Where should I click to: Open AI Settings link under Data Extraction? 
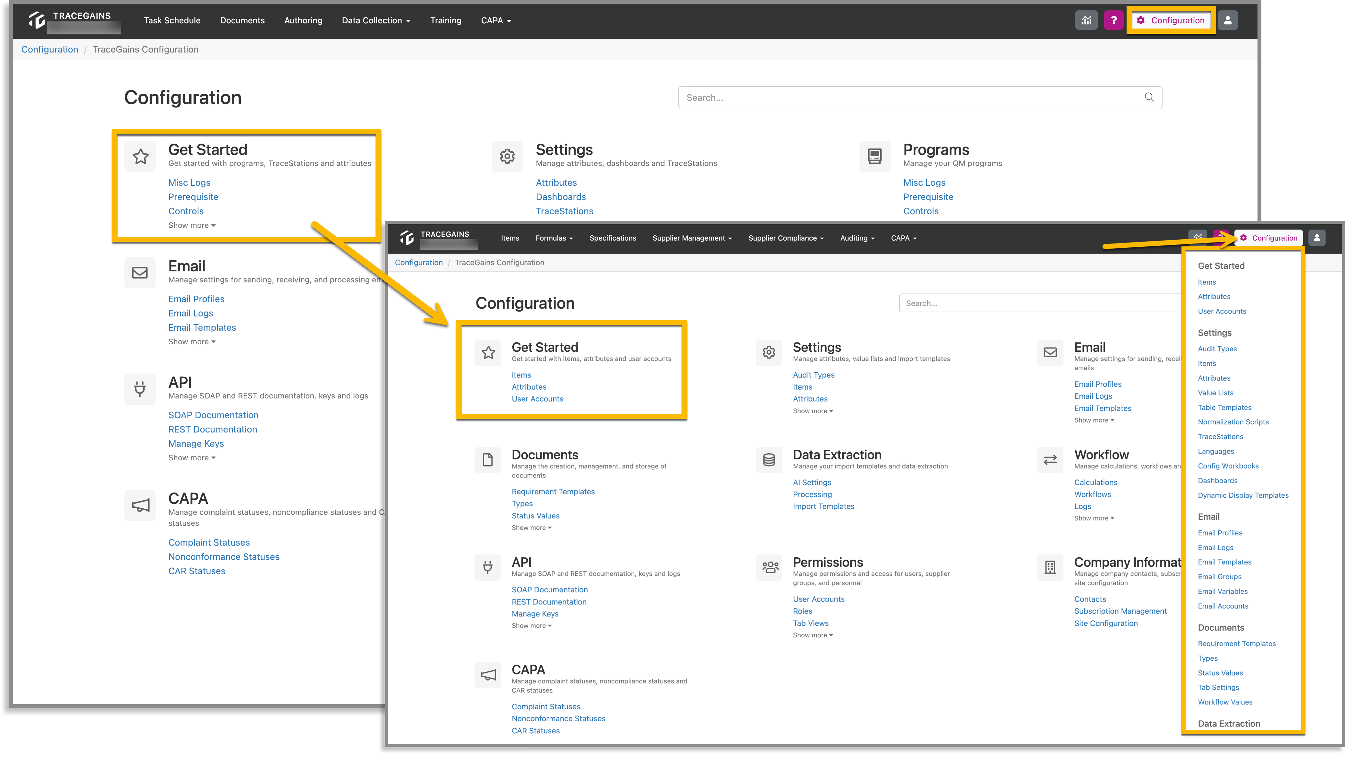(812, 482)
